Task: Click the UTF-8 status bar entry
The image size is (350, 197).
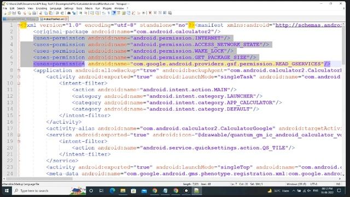Action: pos(313,184)
